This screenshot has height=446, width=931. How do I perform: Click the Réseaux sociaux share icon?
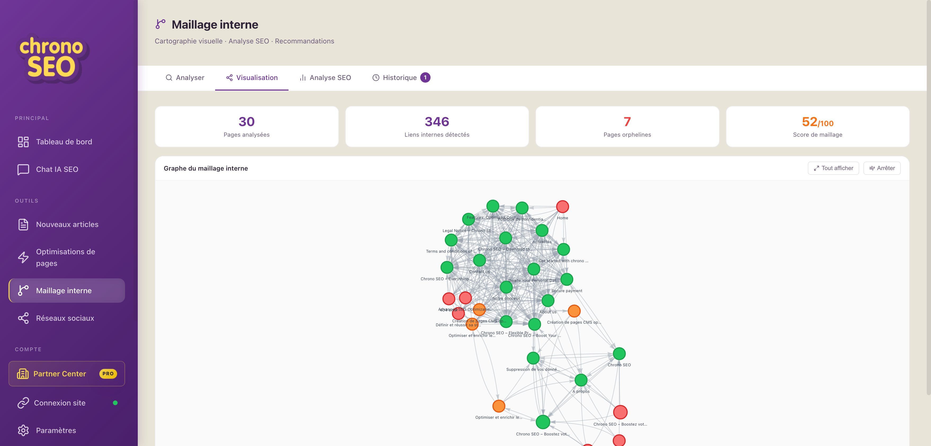[x=23, y=318]
